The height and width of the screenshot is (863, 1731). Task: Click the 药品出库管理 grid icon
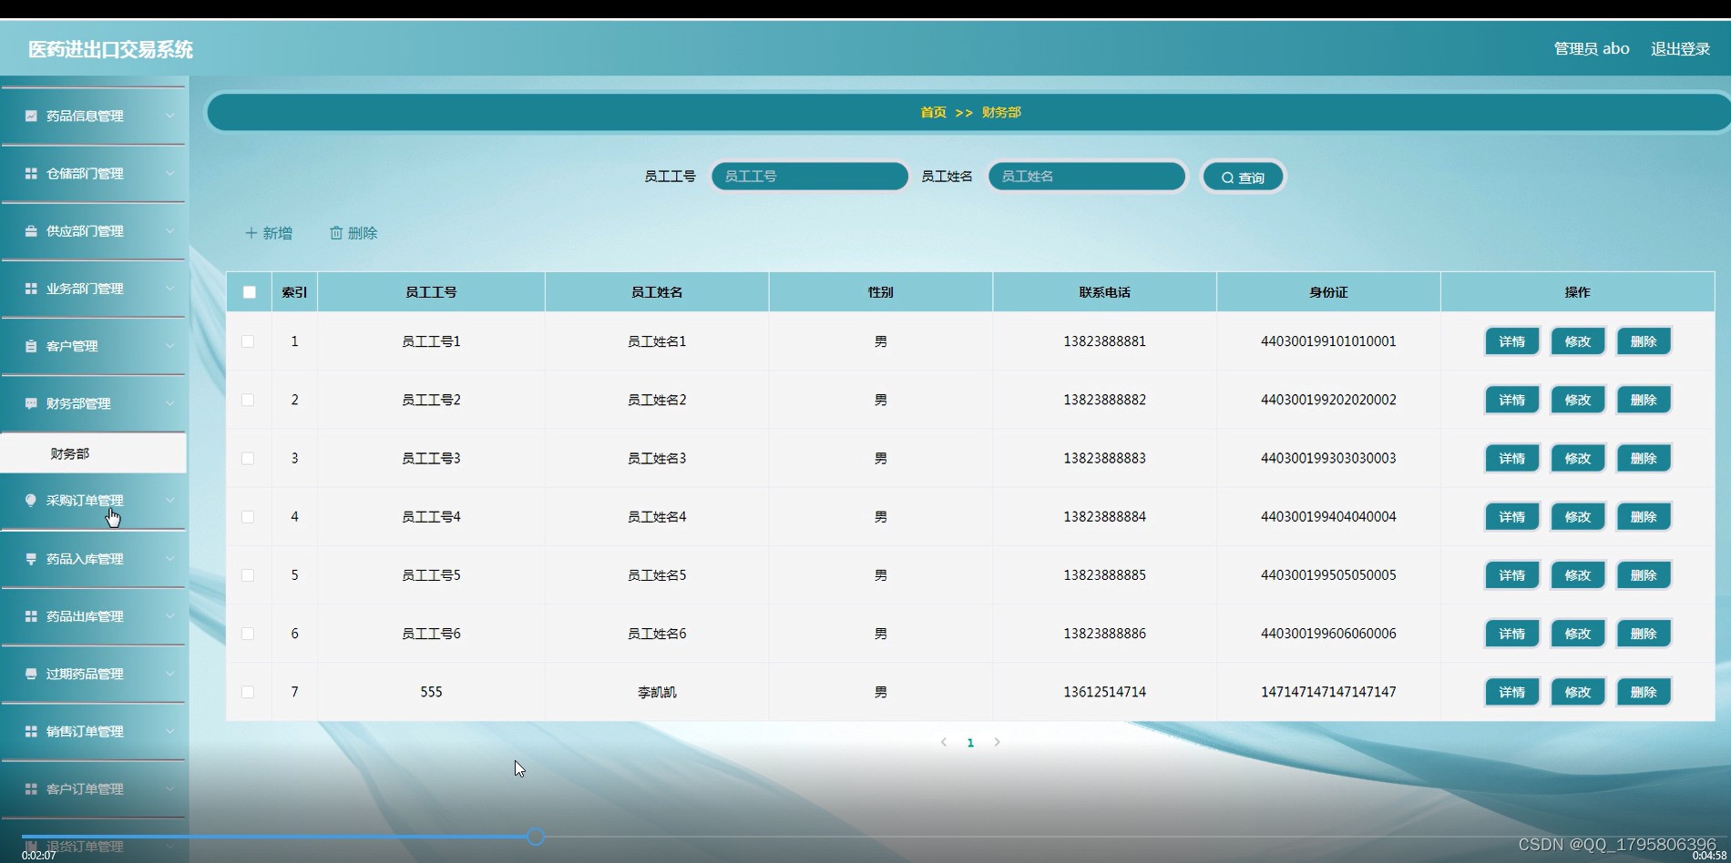coord(31,615)
